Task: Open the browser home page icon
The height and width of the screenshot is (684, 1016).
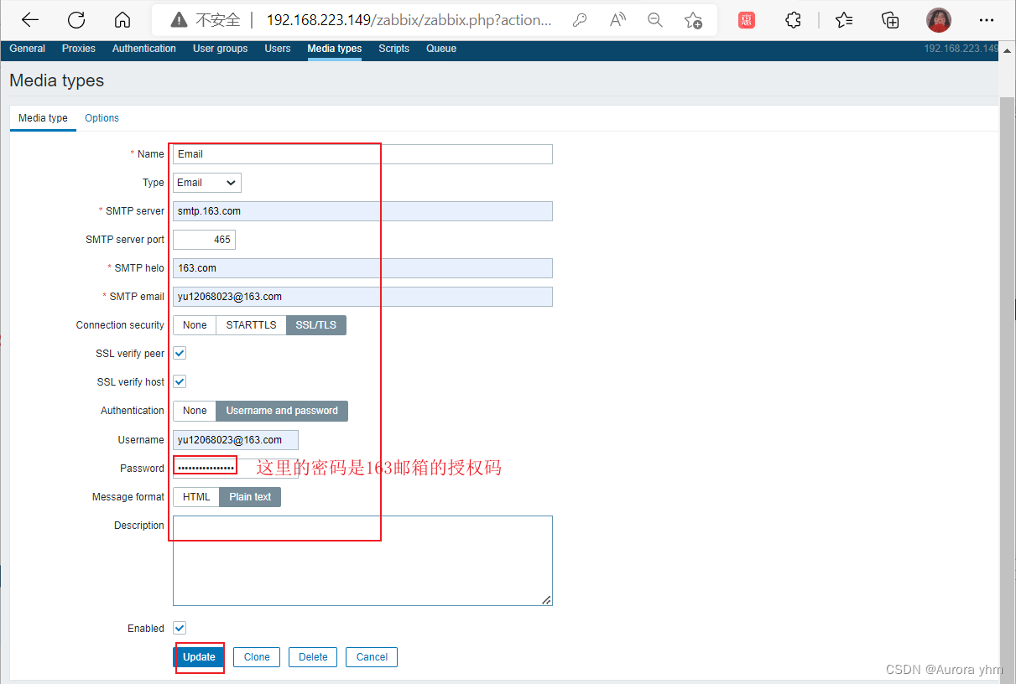Action: click(x=122, y=20)
